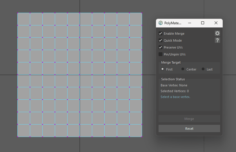Image resolution: width=236 pixels, height=152 pixels.
Task: Pick the top-right corner vertex of mesh
Action: [x=142, y=13]
